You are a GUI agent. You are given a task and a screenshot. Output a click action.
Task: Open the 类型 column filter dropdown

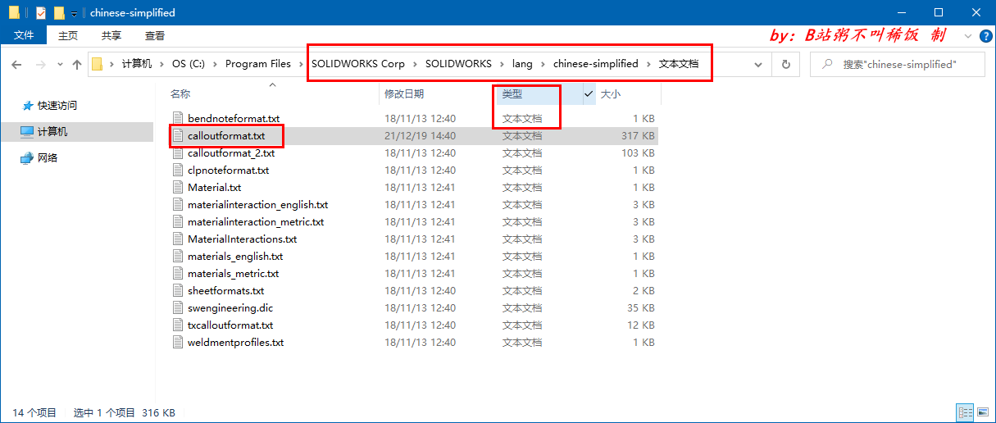click(x=589, y=94)
